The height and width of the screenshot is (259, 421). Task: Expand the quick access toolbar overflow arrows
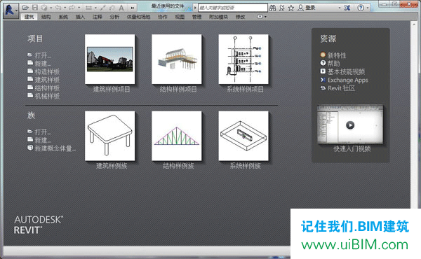coord(133,8)
